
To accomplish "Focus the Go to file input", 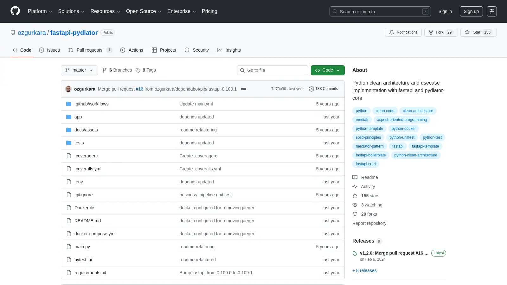I will [x=273, y=70].
